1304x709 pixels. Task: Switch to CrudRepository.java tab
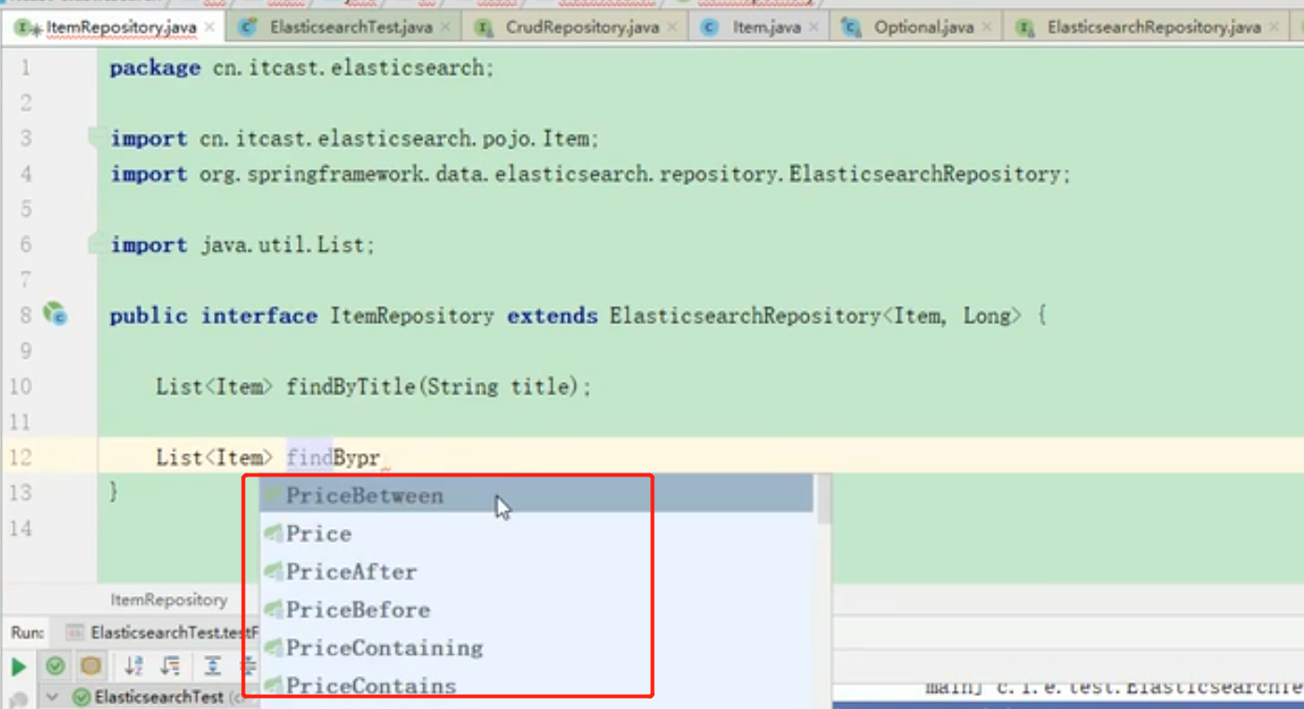[x=582, y=27]
